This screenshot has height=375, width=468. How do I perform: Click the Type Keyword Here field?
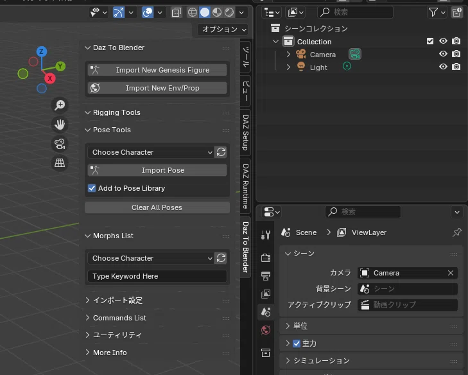coord(157,276)
